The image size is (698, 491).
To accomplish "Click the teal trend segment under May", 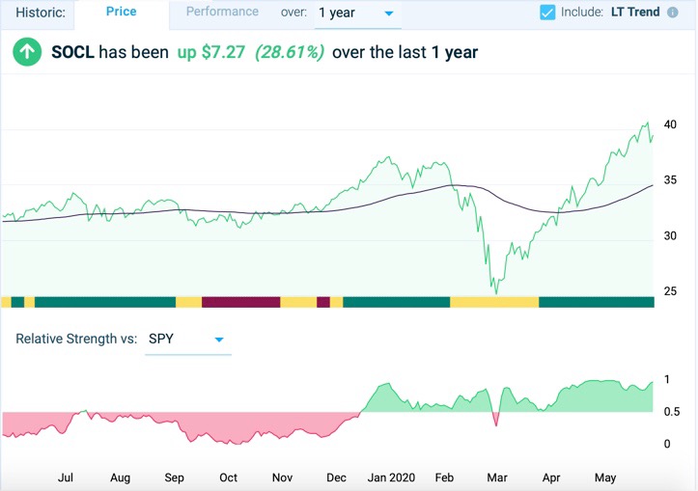I will pyautogui.click(x=596, y=302).
